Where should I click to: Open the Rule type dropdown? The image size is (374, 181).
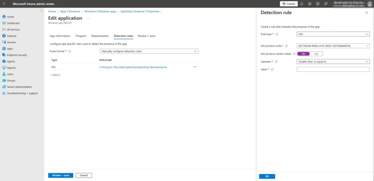tap(333, 34)
